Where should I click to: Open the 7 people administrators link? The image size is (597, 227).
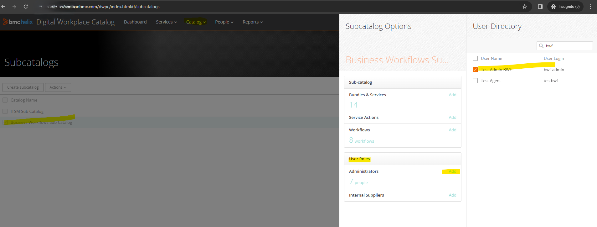358,182
